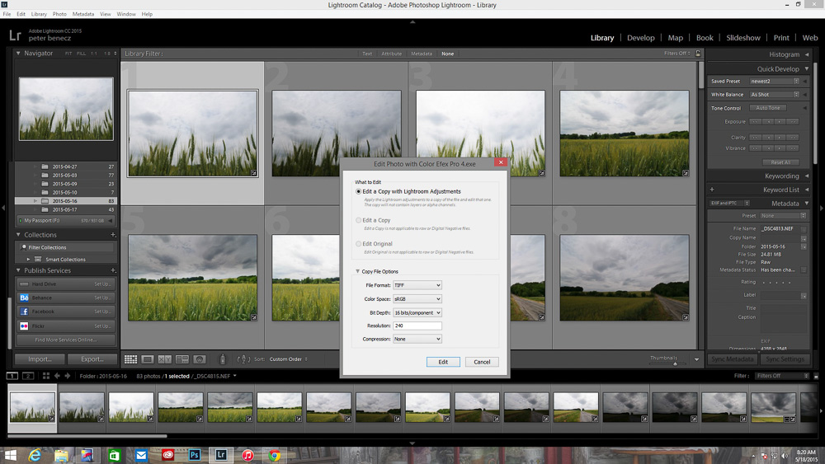Select the Edit Original radio option

[358, 244]
